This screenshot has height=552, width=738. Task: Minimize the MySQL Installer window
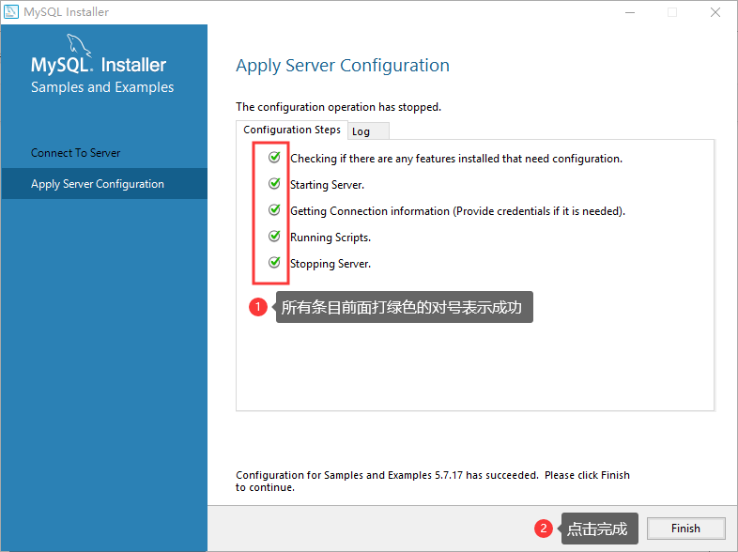click(x=630, y=12)
